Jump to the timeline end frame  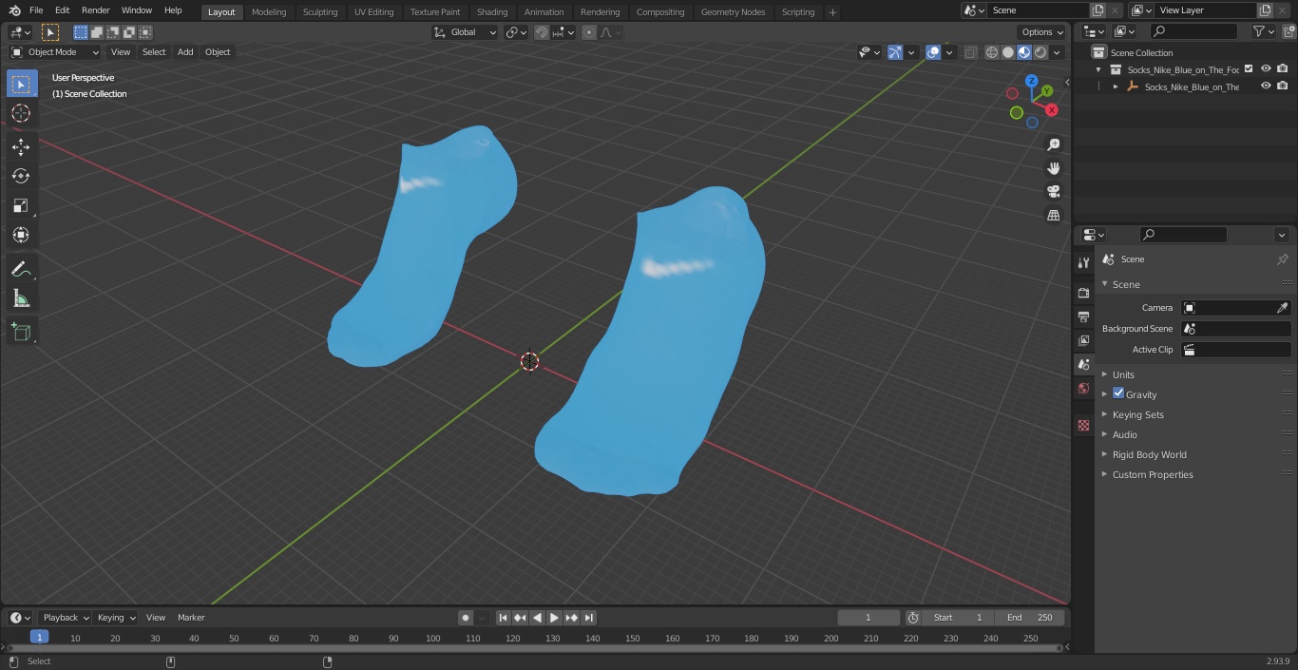pos(588,618)
